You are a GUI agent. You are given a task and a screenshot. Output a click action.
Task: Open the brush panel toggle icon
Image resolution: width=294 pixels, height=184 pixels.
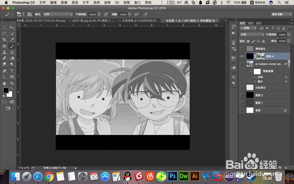(29, 14)
